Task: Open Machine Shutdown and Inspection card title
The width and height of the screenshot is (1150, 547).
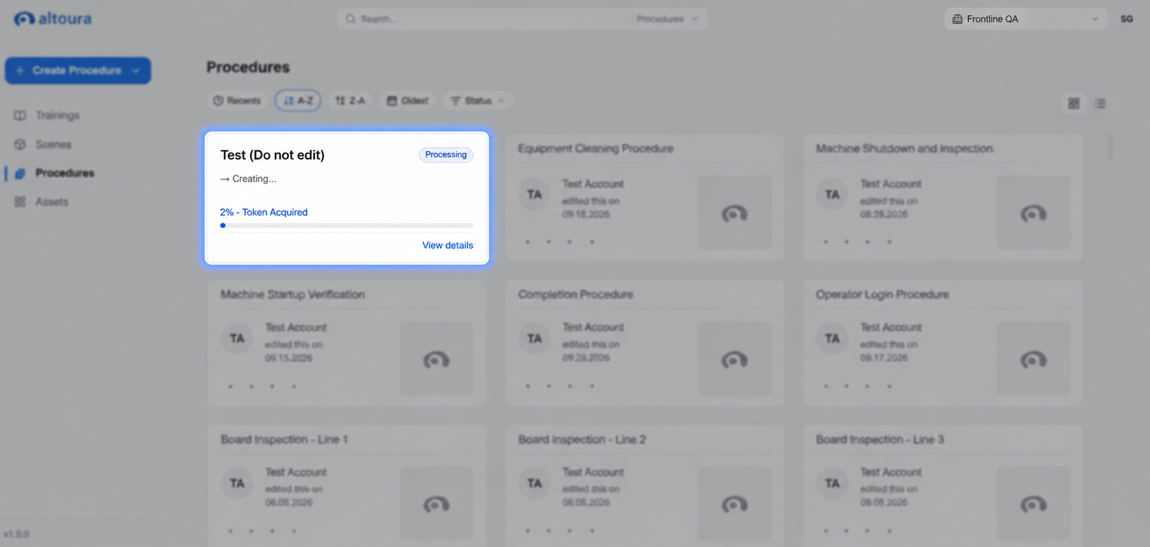Action: click(x=904, y=149)
